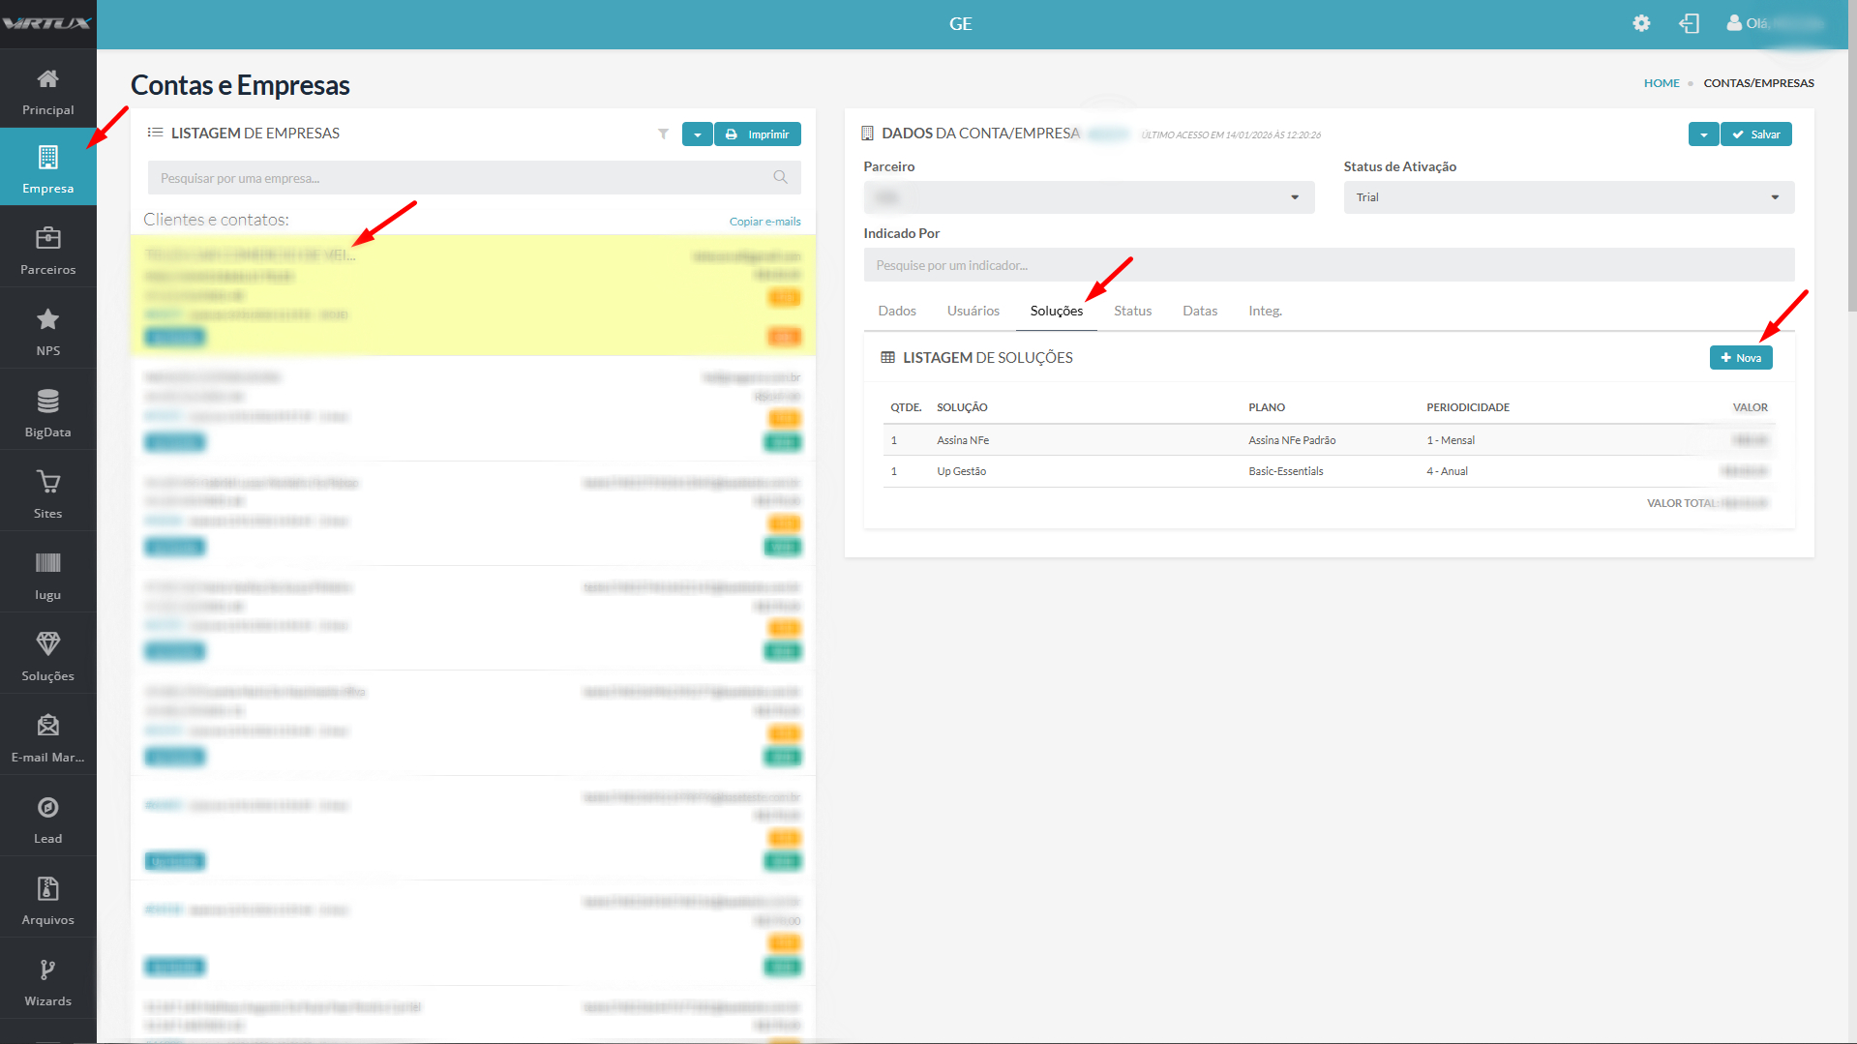Open the Parceiros briefcase icon
This screenshot has width=1857, height=1044.
click(x=47, y=238)
